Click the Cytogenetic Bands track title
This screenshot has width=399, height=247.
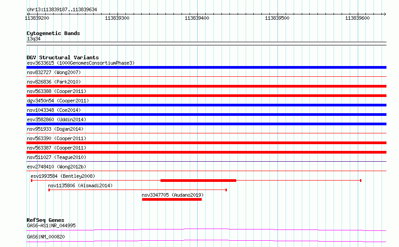[x=53, y=33]
